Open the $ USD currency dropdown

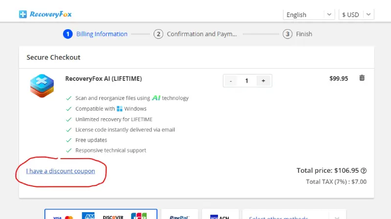point(356,15)
